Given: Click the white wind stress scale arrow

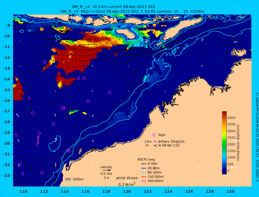Looking at the screenshot, I should [127, 181].
